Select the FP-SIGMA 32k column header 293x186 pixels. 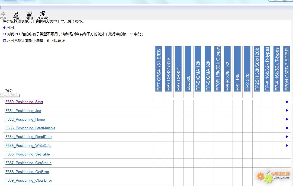[208, 69]
